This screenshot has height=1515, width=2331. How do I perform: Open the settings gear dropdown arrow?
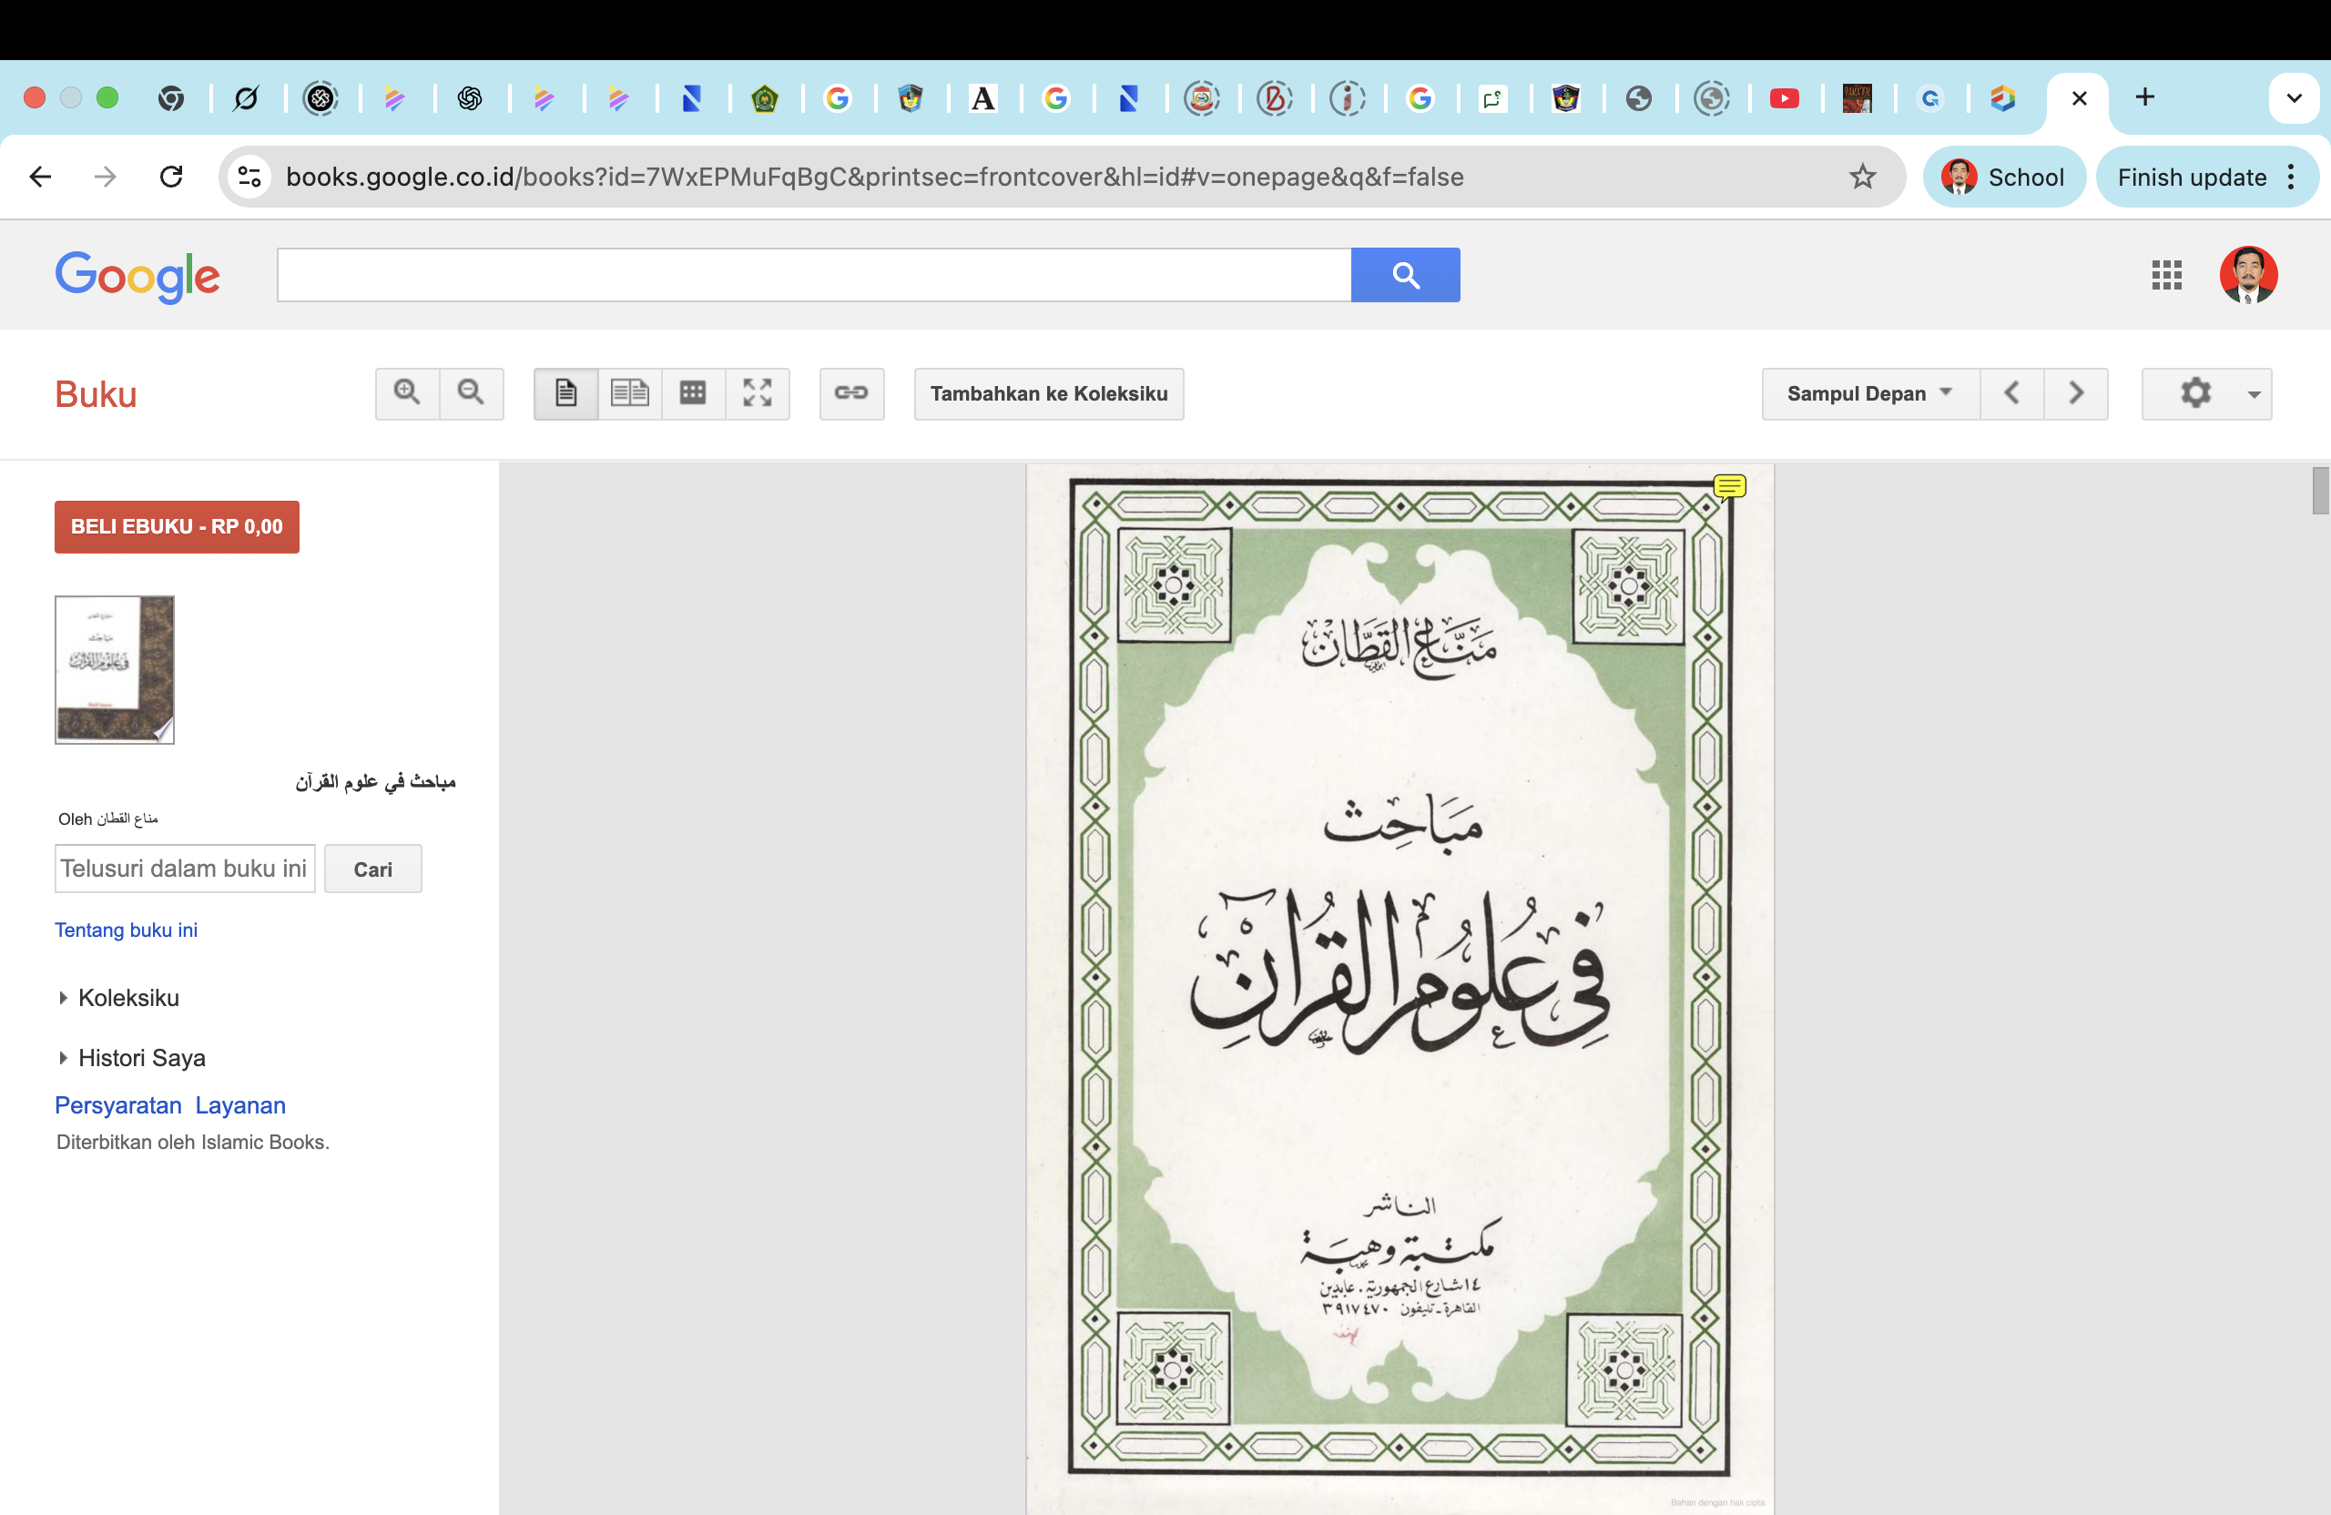point(2255,393)
